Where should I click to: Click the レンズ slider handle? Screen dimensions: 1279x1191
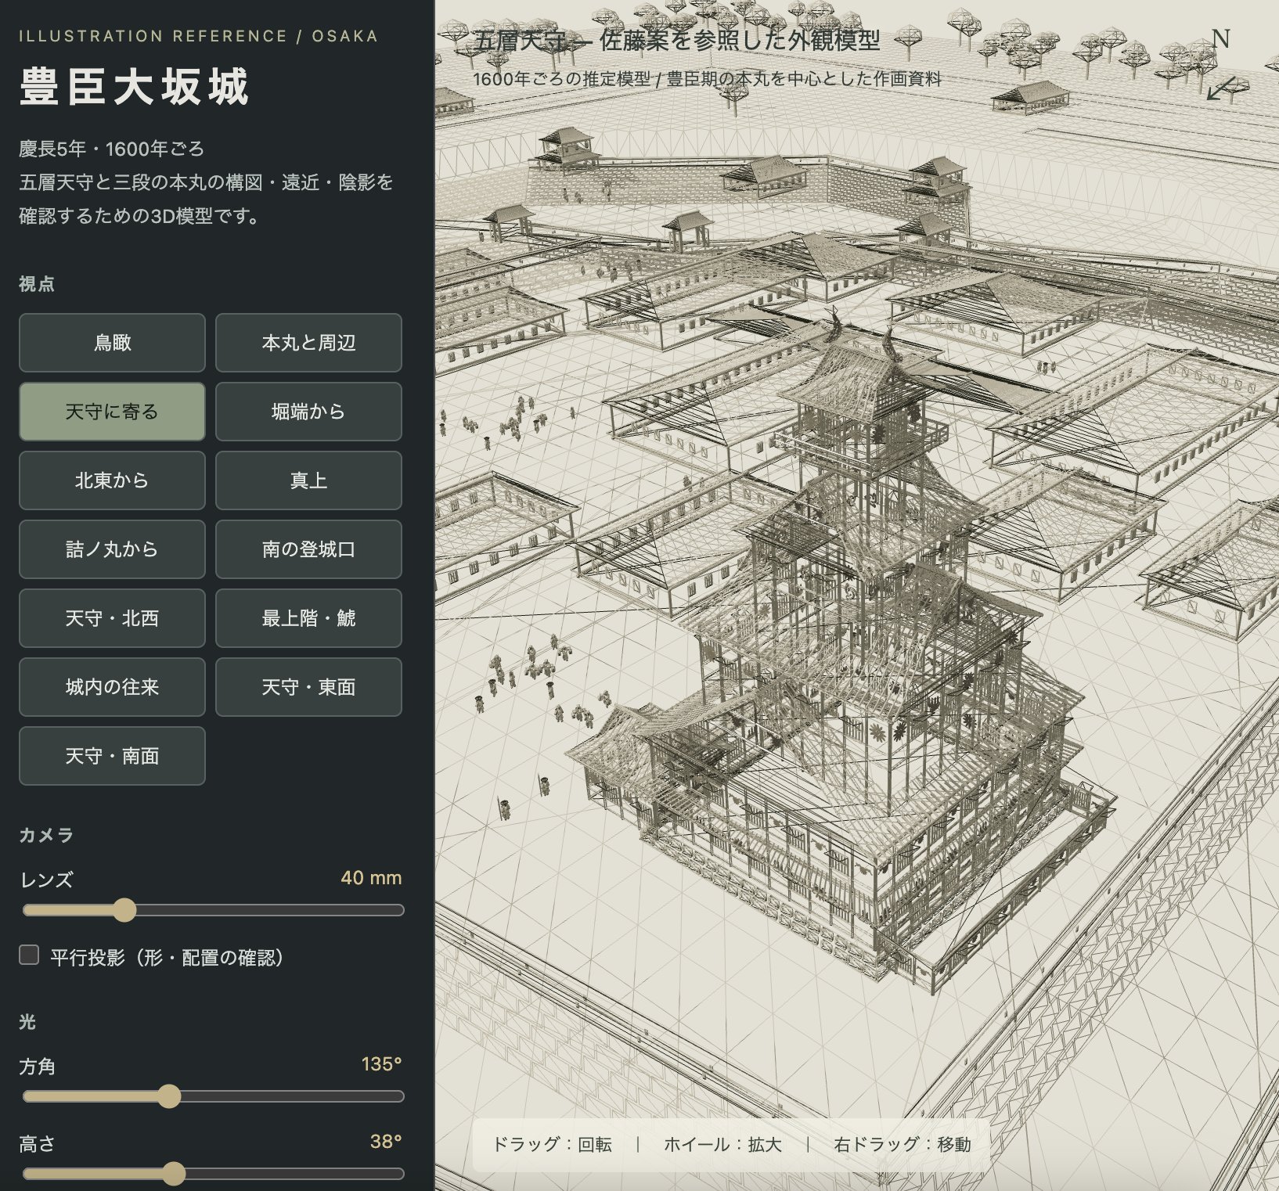(x=124, y=910)
